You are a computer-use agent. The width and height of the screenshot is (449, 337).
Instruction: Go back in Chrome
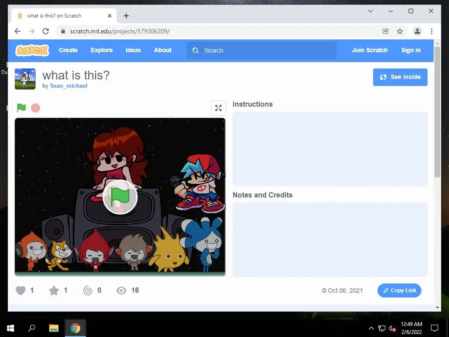18,31
